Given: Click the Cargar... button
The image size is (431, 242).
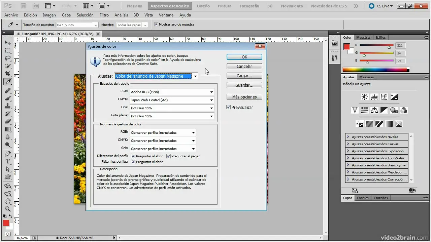Looking at the screenshot, I should 244,76.
